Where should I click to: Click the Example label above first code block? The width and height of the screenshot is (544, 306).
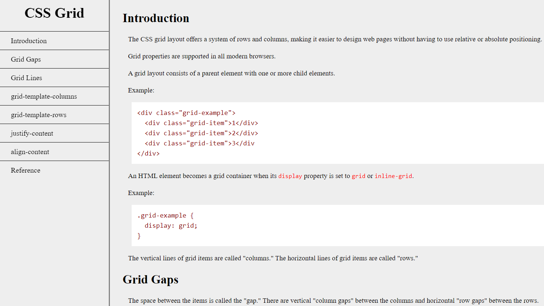141,90
